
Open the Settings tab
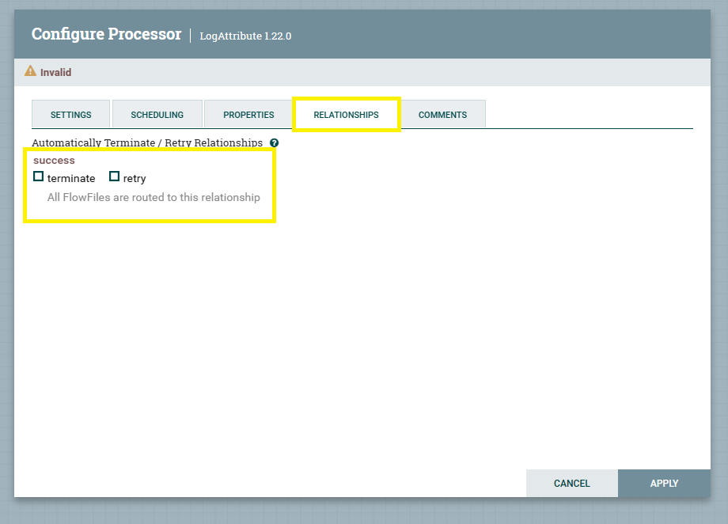pyautogui.click(x=70, y=114)
